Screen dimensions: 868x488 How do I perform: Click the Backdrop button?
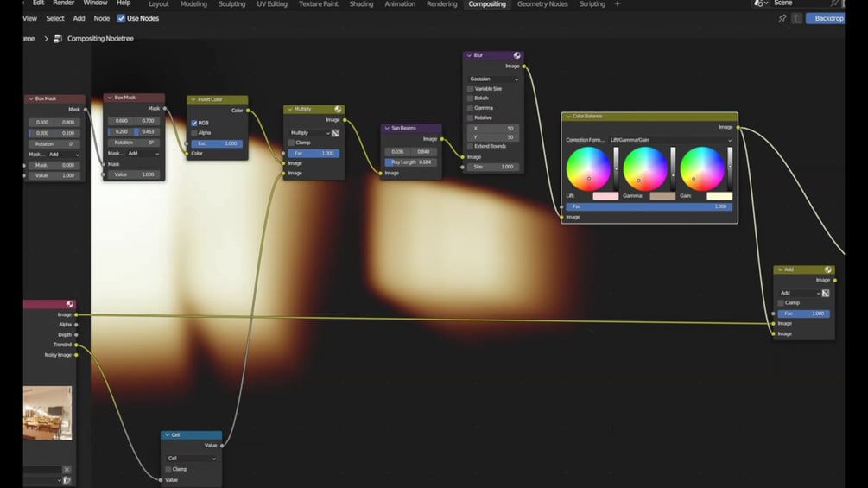click(x=826, y=18)
